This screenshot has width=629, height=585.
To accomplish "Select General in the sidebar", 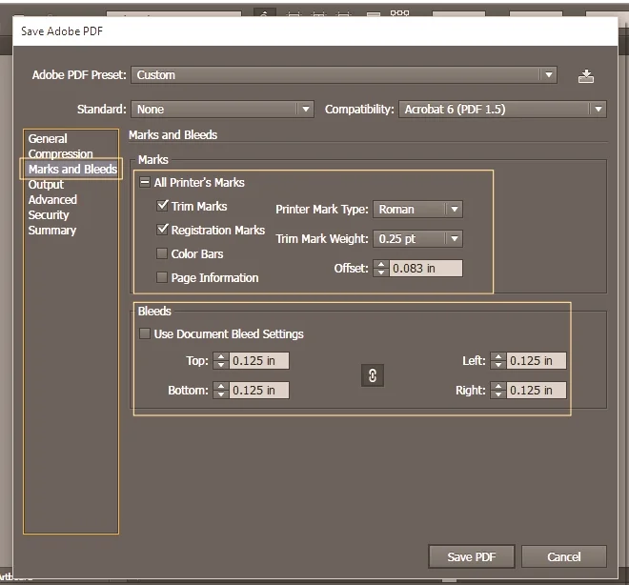I will 48,139.
